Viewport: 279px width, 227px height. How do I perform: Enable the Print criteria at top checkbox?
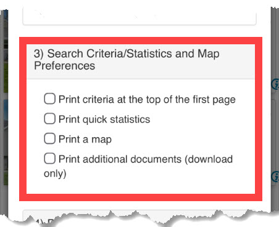(x=49, y=98)
